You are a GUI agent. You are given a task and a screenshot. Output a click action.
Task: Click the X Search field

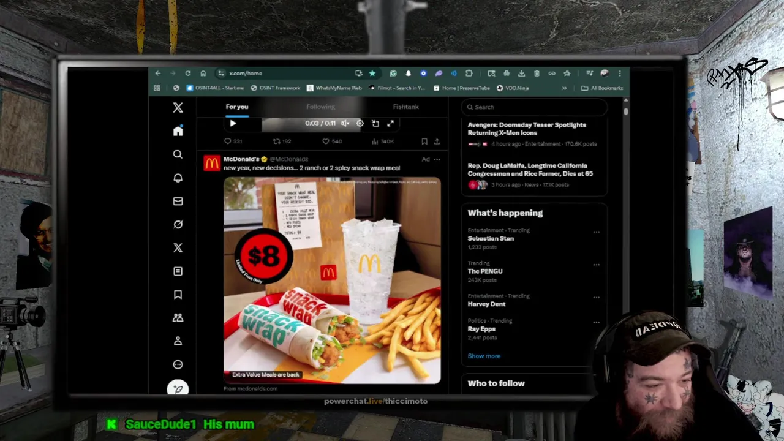(534, 107)
